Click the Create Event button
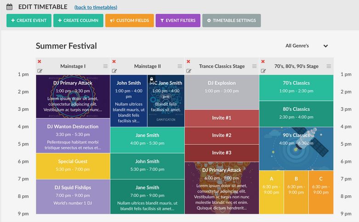 click(29, 20)
